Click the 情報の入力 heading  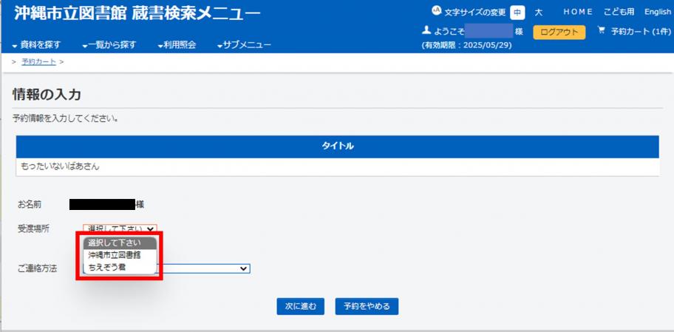47,95
